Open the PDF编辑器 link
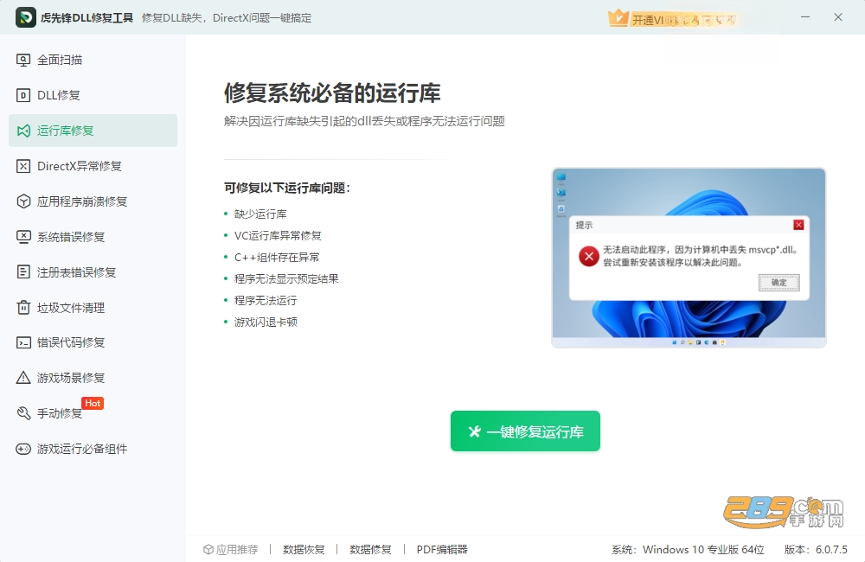 click(442, 549)
